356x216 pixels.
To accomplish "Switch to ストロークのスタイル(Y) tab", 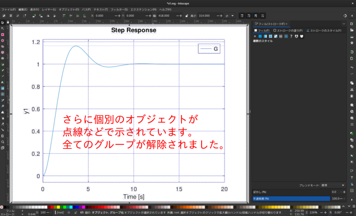I will click(x=324, y=30).
